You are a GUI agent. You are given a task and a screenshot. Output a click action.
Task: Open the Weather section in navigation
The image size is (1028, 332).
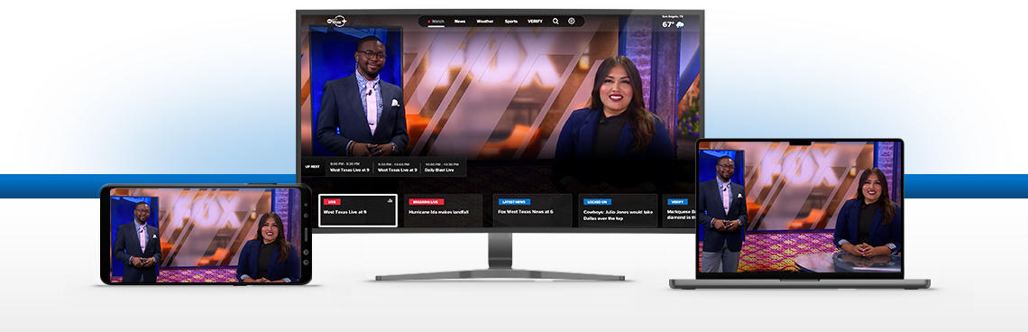[485, 21]
